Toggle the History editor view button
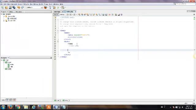Screen dimensions: 196x110 pyautogui.click(x=62, y=15)
